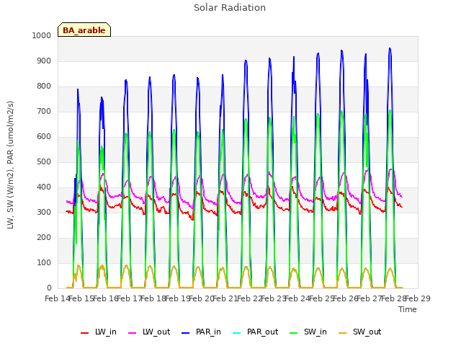461x346 pixels.
Task: Click the 700 y-axis tick label
Action: 44,112
